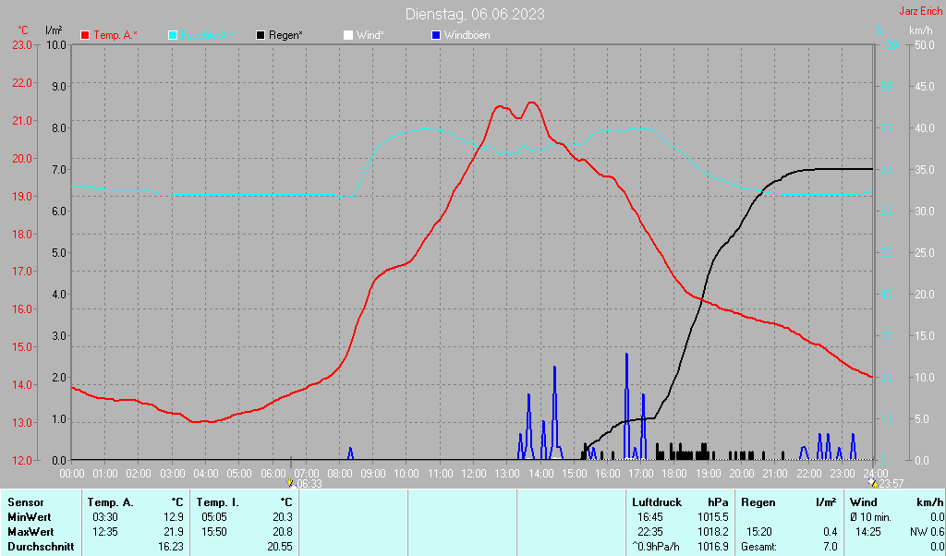Click the 'Luftdruck' column header

click(x=657, y=502)
